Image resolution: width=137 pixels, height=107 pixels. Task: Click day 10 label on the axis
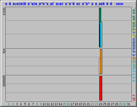(44, 104)
